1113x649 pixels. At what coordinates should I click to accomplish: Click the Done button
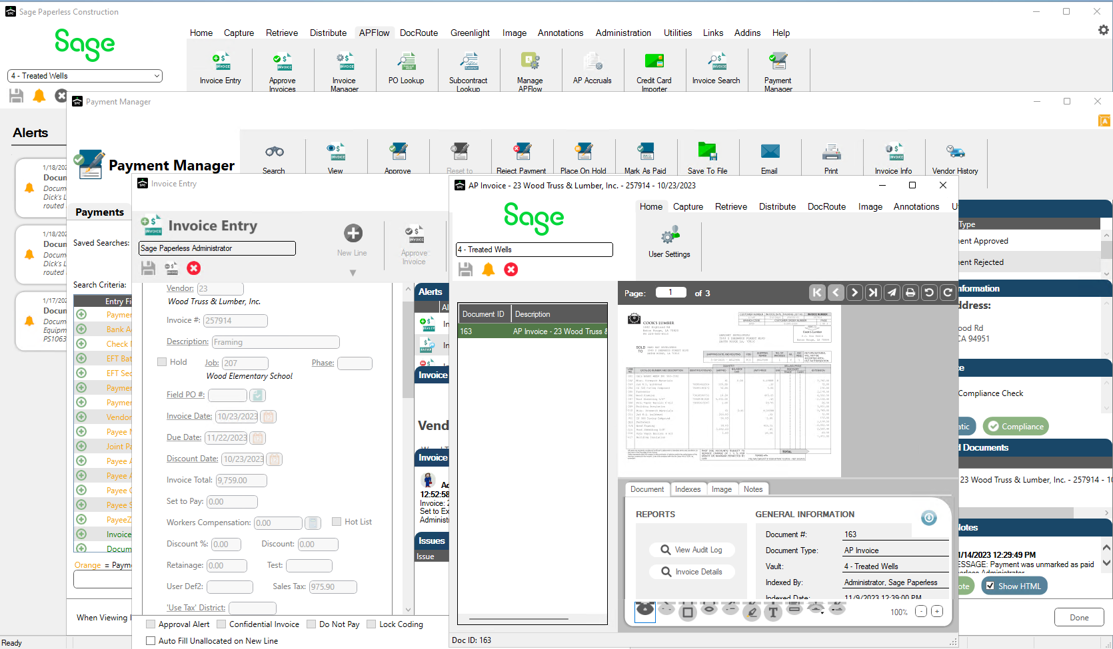pos(1079,617)
